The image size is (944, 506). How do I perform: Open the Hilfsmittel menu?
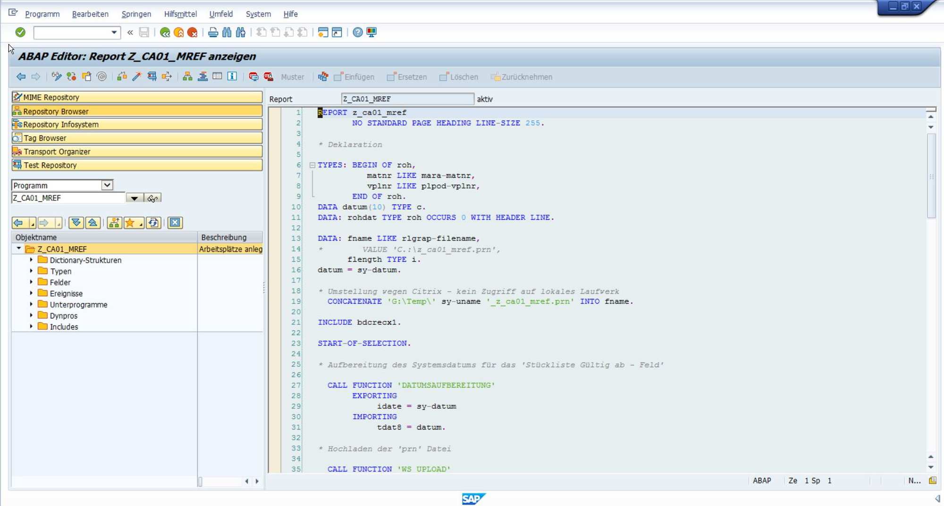pyautogui.click(x=180, y=14)
